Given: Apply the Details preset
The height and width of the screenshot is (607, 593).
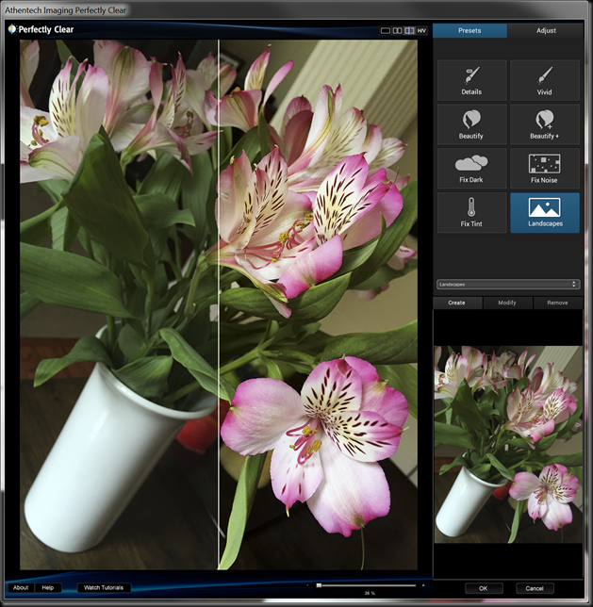Looking at the screenshot, I should (471, 80).
